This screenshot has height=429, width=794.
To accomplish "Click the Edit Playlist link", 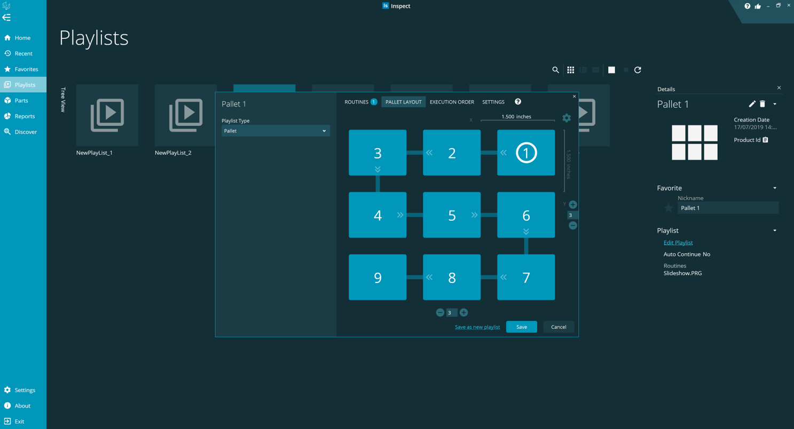I will [678, 242].
